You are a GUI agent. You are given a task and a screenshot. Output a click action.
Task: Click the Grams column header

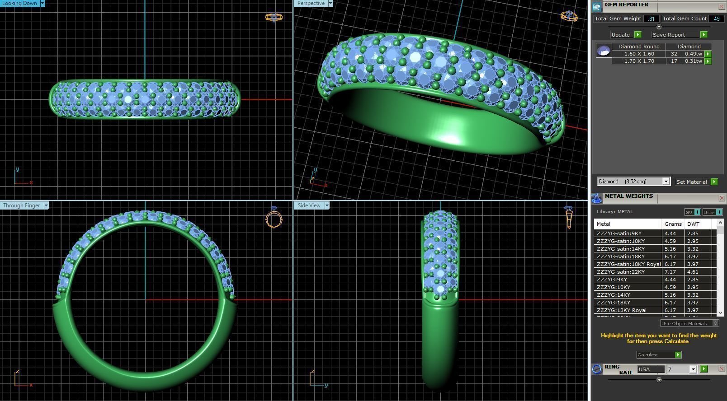pyautogui.click(x=673, y=224)
